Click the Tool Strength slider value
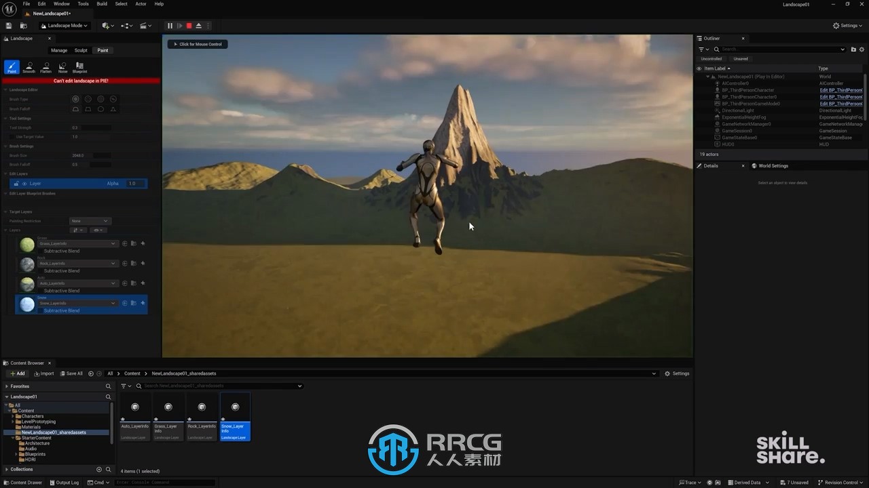This screenshot has height=488, width=869. (x=92, y=127)
